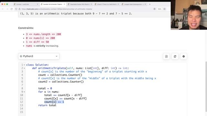Click 'count2 = collections.Counter()' line
The image size is (207, 116).
[x=61, y=82]
